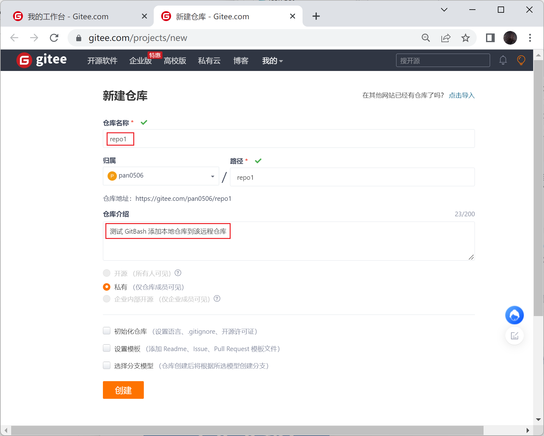The height and width of the screenshot is (436, 544).
Task: Open the 我的 dropdown menu
Action: (x=272, y=61)
